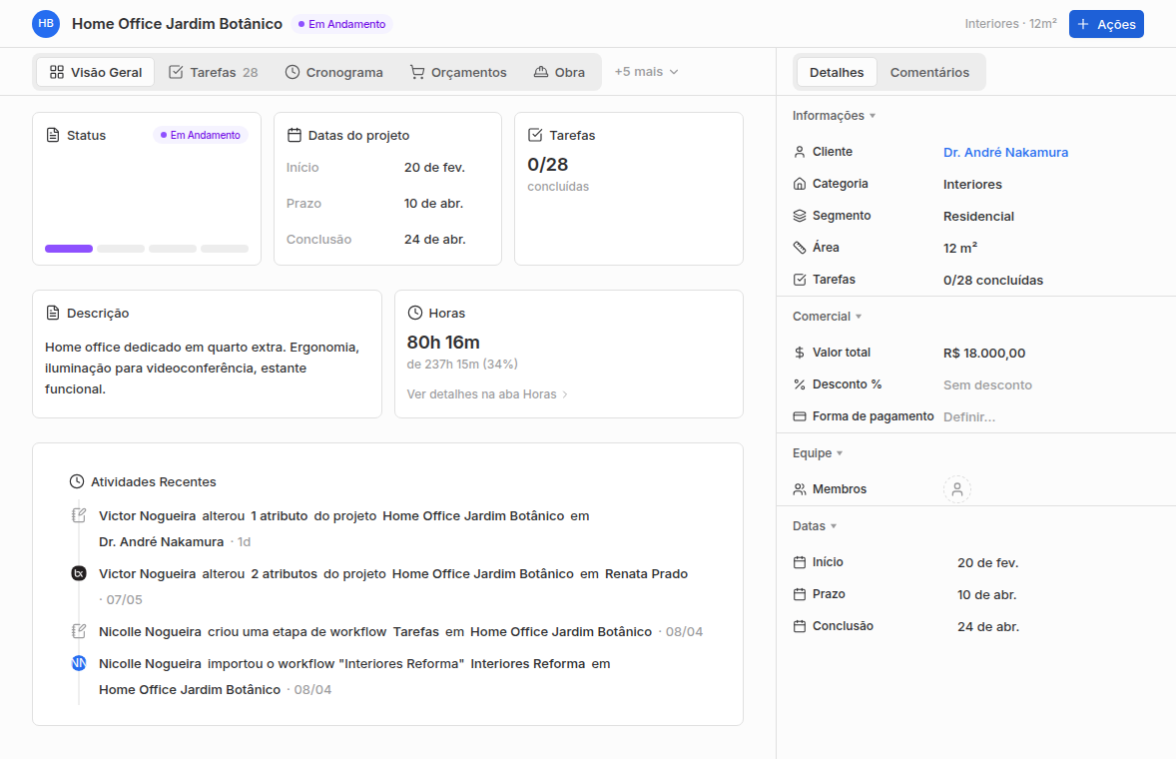Click the layers icon next to Segmento
Screen dimensions: 1176x759
[800, 216]
